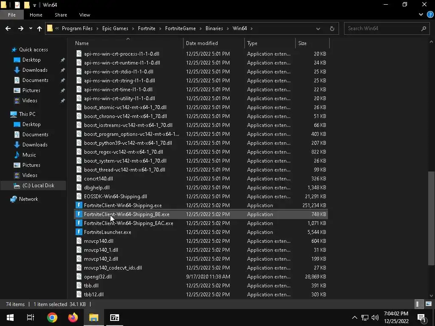Click the Properties quick access icon

(x=17, y=5)
